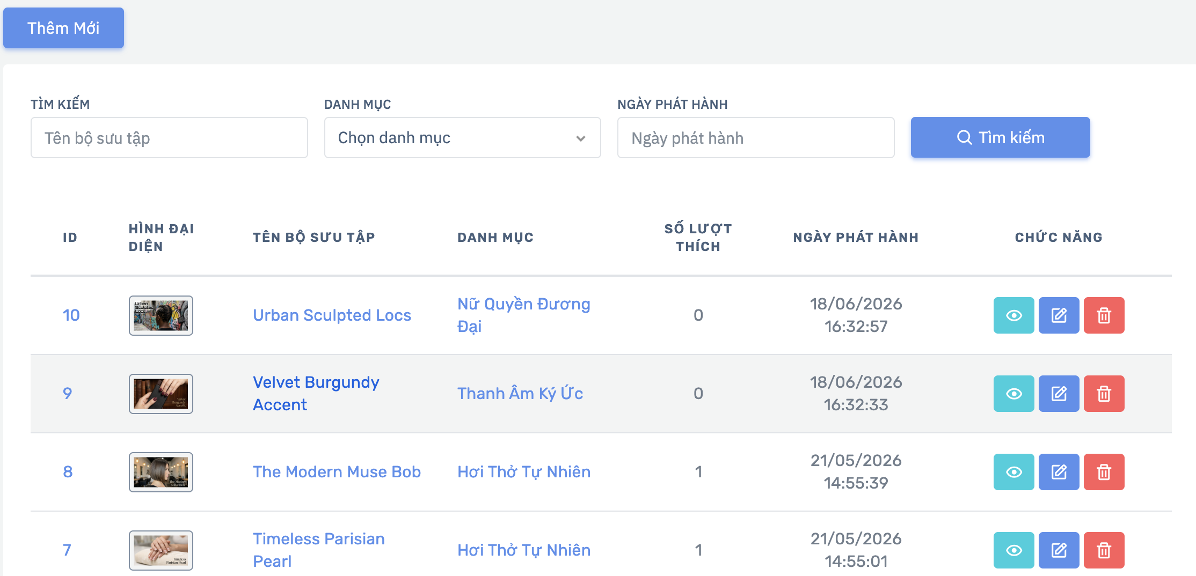This screenshot has width=1196, height=576.
Task: Click the Tìm kiếm search button
Action: [1000, 137]
